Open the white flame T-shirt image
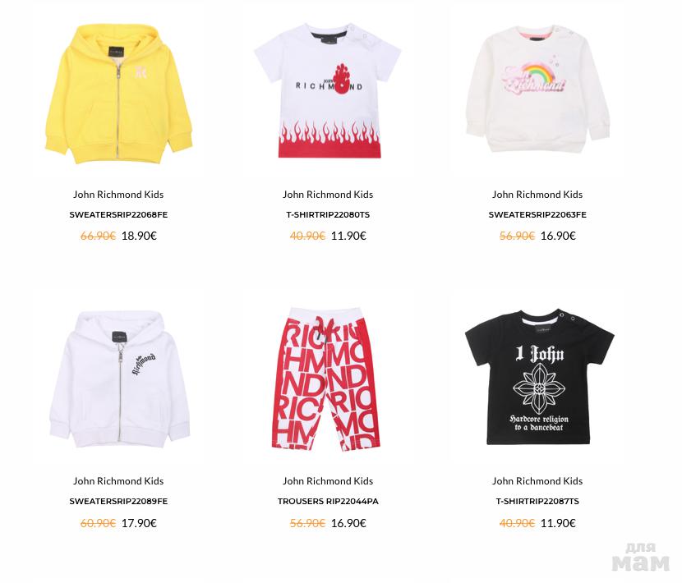 tap(328, 90)
